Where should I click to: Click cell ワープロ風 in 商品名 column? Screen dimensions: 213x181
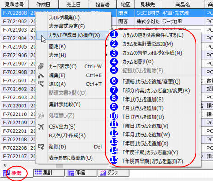tap(183, 22)
